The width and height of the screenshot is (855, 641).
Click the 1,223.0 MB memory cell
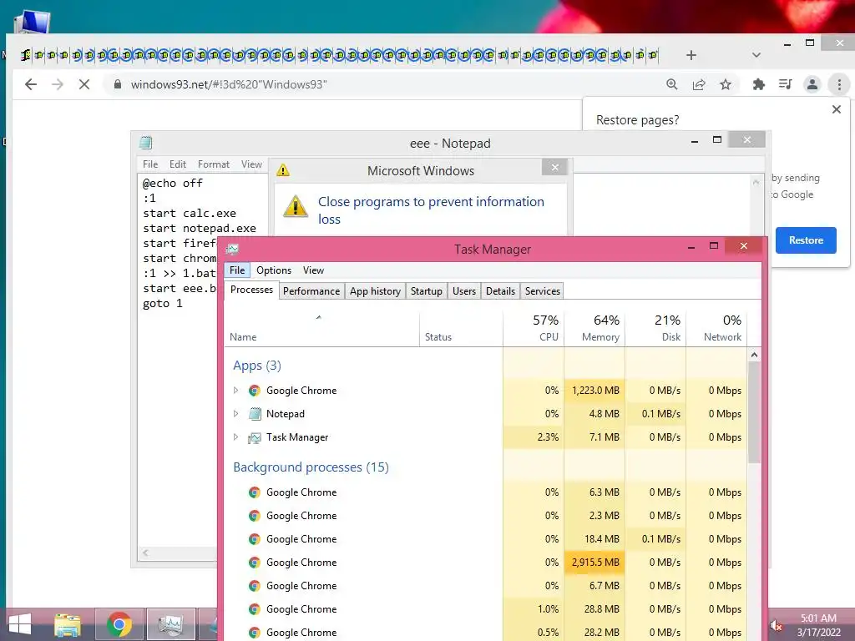[x=594, y=391]
